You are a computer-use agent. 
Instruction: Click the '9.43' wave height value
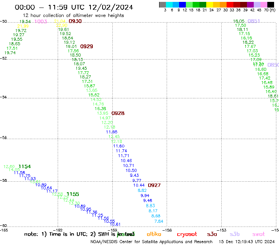(134, 175)
